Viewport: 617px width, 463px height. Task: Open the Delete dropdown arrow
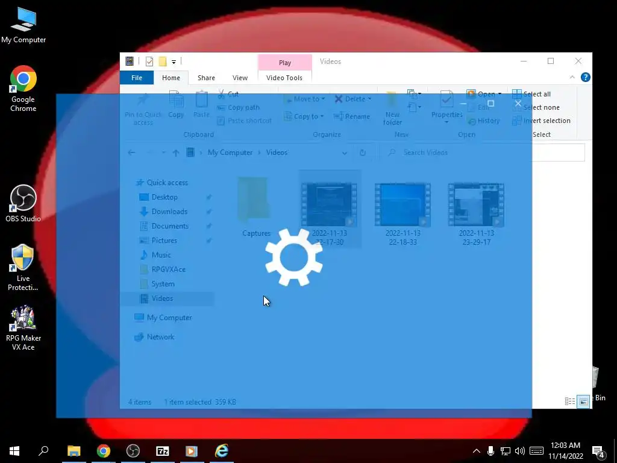coord(369,99)
